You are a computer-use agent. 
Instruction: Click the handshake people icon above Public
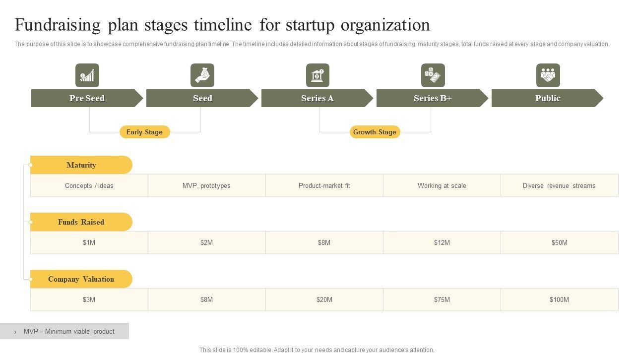point(548,75)
